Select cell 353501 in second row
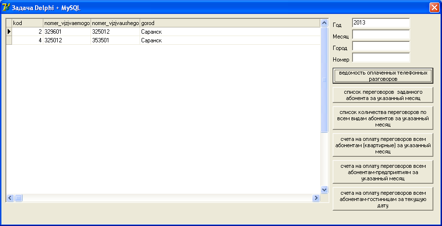 point(115,40)
